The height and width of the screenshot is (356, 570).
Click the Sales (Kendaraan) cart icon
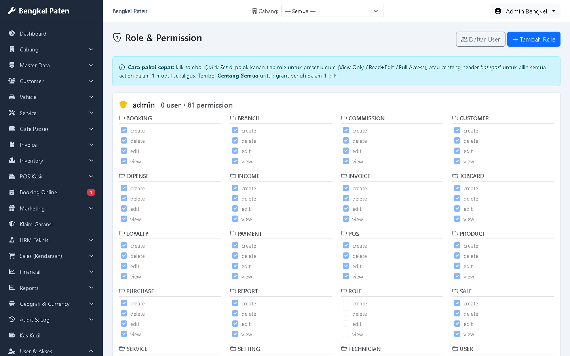pos(12,256)
